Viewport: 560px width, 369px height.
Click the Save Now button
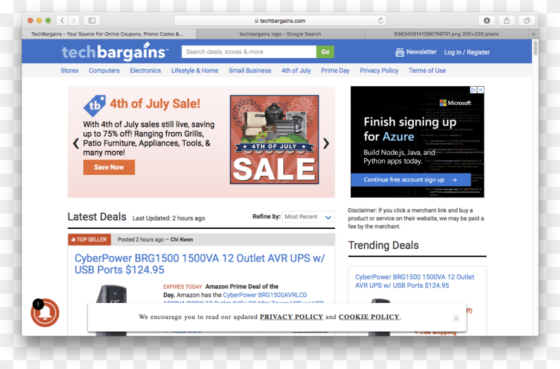[109, 167]
